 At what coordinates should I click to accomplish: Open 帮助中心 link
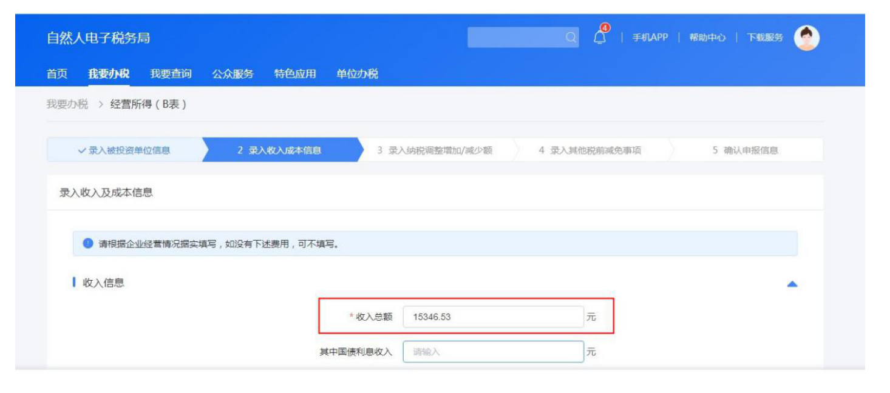coord(707,38)
